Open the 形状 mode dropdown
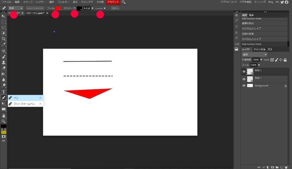Viewport: 292px width, 169px height. point(15,8)
